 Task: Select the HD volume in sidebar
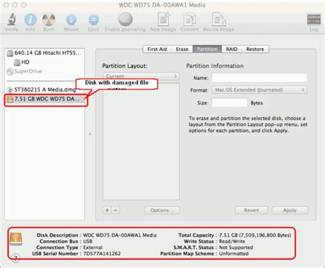pyautogui.click(x=22, y=62)
